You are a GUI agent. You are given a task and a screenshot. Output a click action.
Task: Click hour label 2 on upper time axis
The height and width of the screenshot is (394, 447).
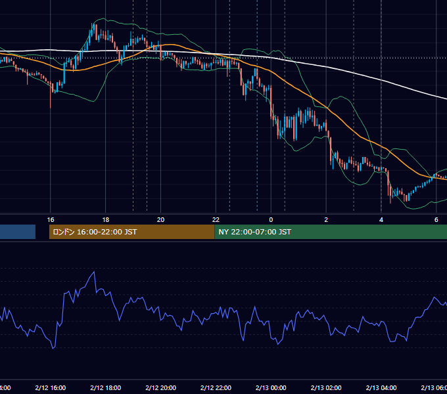pos(326,220)
